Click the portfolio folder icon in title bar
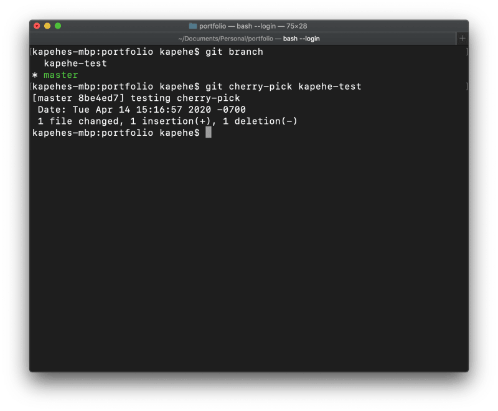The height and width of the screenshot is (411, 498). pos(193,26)
